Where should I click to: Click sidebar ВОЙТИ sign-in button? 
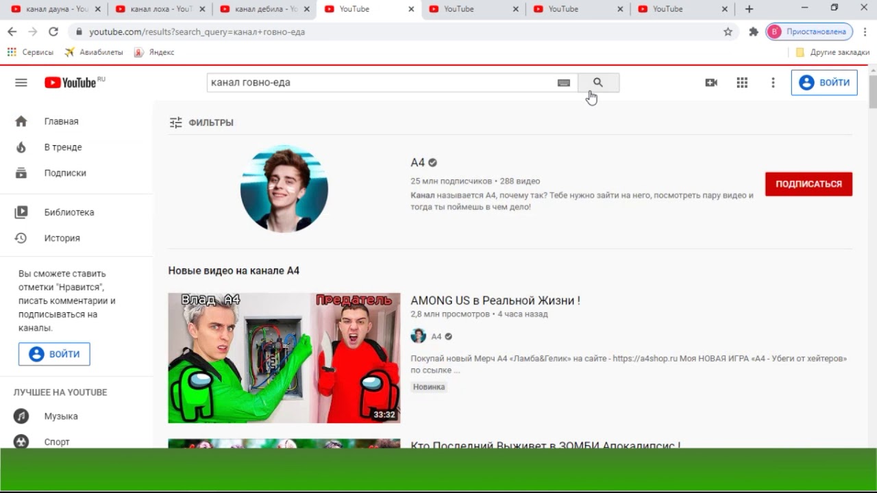[54, 354]
